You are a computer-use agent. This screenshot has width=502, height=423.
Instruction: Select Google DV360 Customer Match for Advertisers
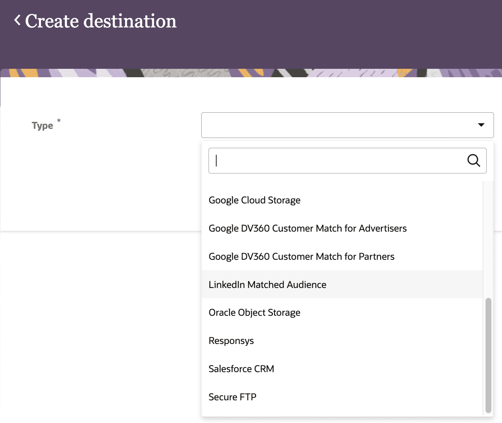coord(307,228)
